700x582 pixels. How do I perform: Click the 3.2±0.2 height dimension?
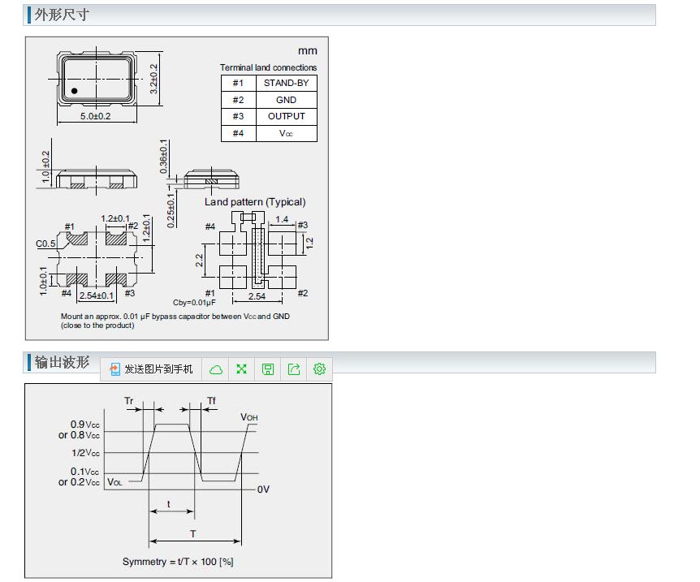pos(153,79)
